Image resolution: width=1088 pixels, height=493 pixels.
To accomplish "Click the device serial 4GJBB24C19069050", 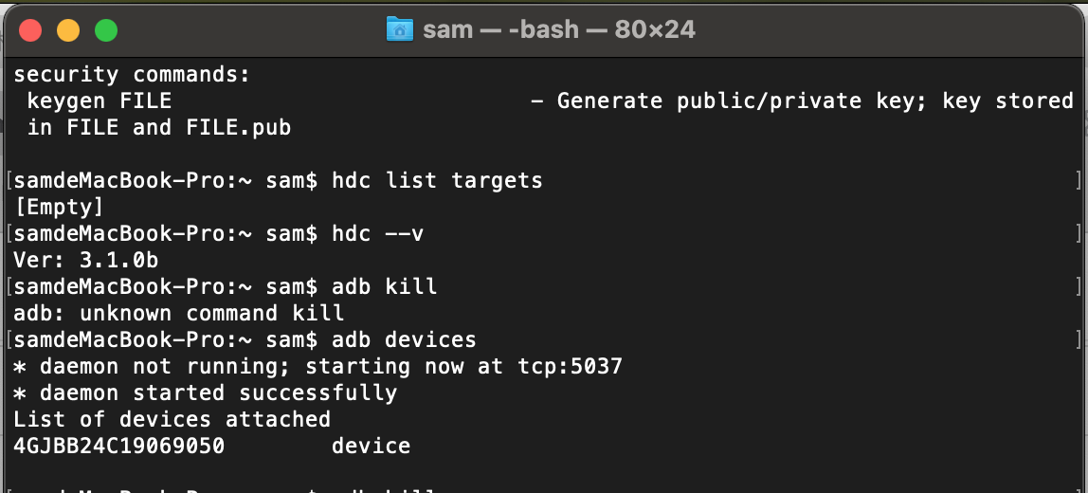I will point(119,446).
